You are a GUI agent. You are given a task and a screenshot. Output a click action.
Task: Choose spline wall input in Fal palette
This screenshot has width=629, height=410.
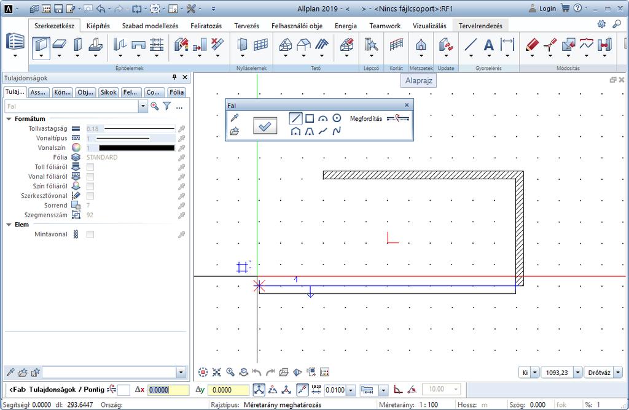pos(337,131)
